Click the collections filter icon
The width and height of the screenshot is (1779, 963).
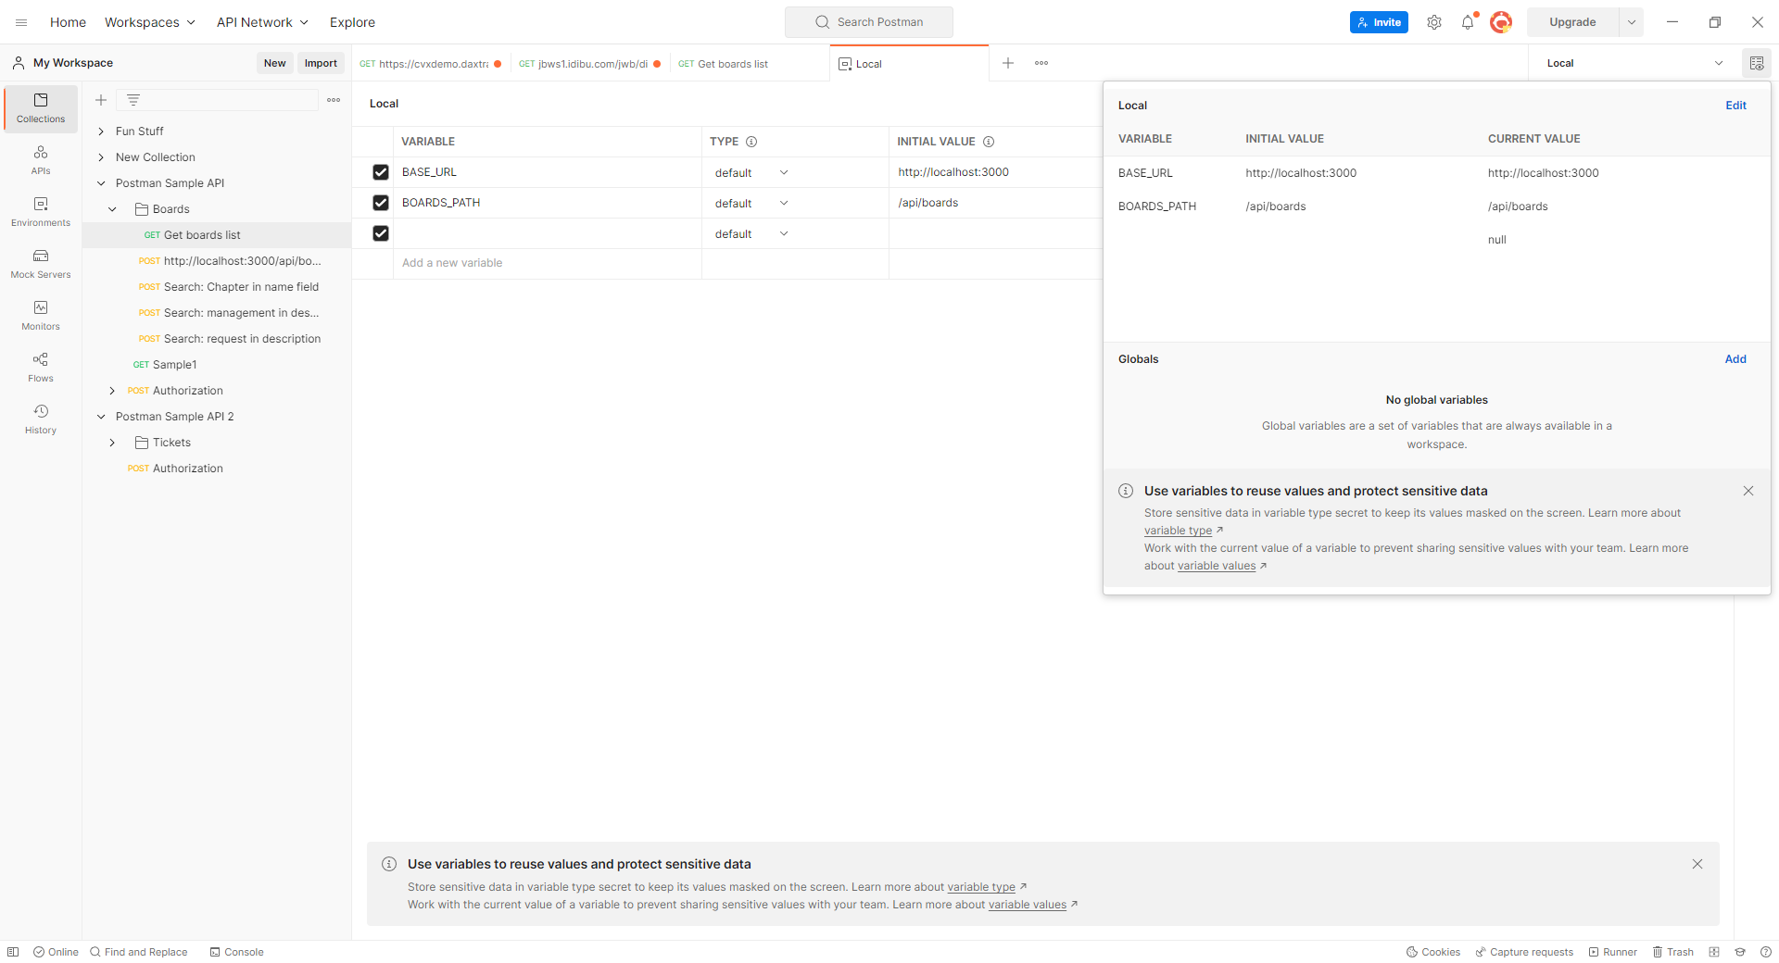(x=133, y=100)
